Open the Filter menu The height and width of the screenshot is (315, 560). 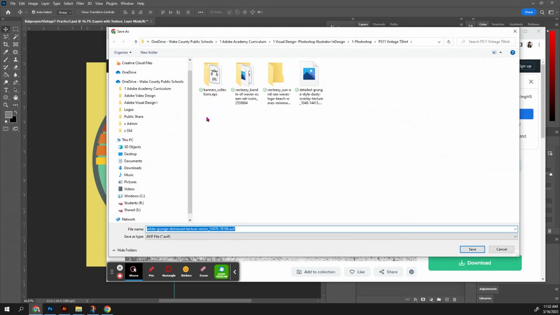point(80,3)
